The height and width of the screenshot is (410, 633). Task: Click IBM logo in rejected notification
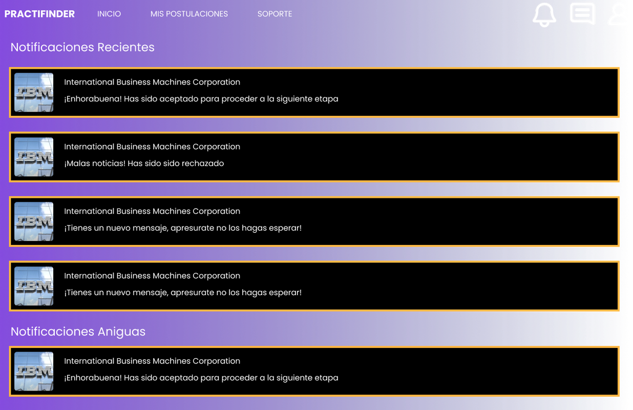[34, 157]
